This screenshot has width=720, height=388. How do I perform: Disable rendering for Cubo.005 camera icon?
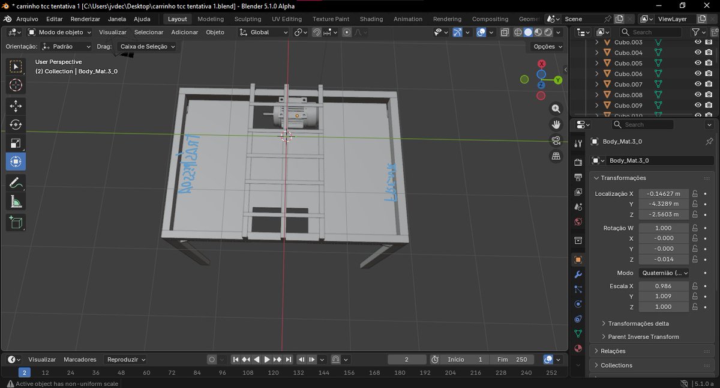(x=709, y=63)
